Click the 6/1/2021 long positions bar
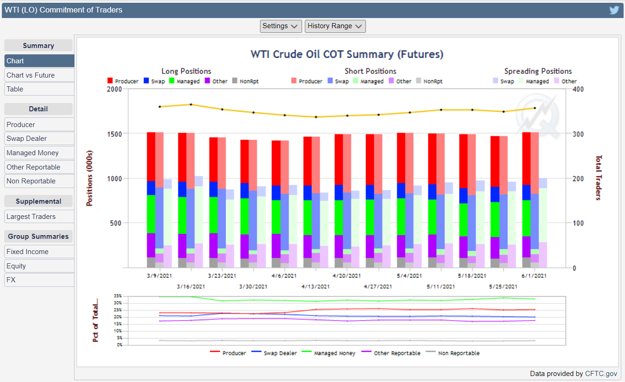This screenshot has width=625, height=382. pos(526,200)
